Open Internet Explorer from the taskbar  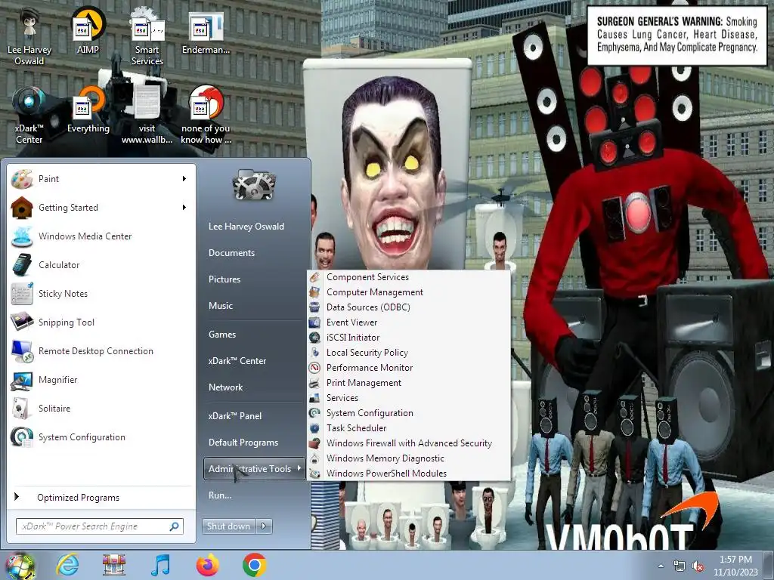point(67,565)
